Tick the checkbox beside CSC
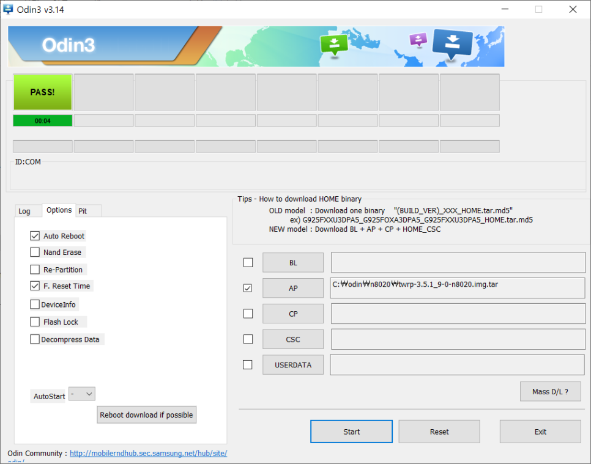The image size is (591, 464). coord(248,339)
